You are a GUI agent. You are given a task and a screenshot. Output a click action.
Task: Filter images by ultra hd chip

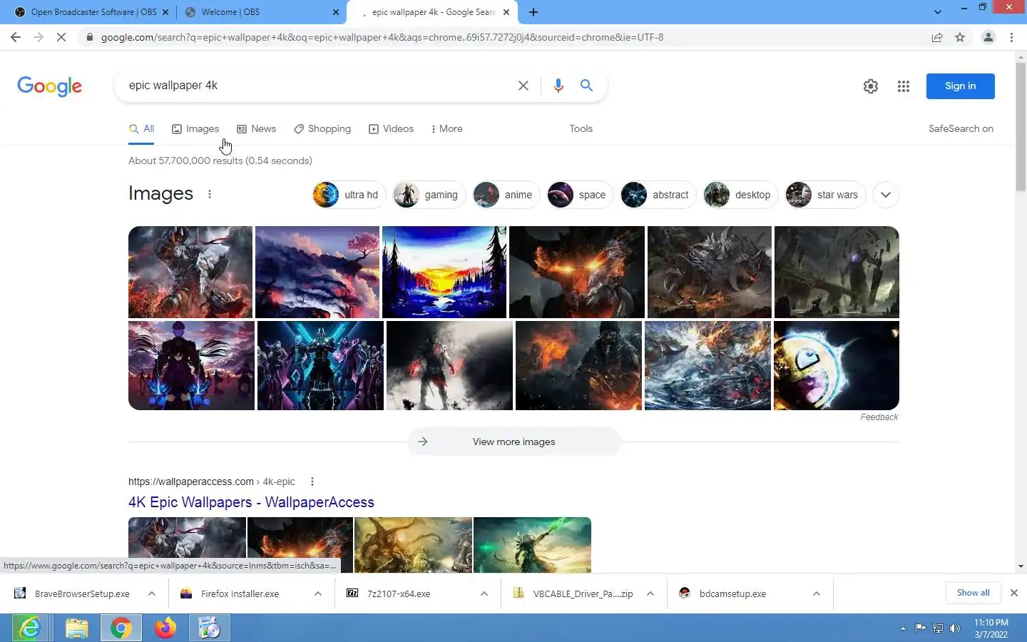pyautogui.click(x=349, y=195)
